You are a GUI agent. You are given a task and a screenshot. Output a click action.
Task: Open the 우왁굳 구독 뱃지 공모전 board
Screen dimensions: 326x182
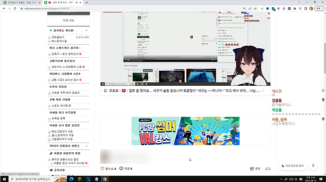click(66, 93)
